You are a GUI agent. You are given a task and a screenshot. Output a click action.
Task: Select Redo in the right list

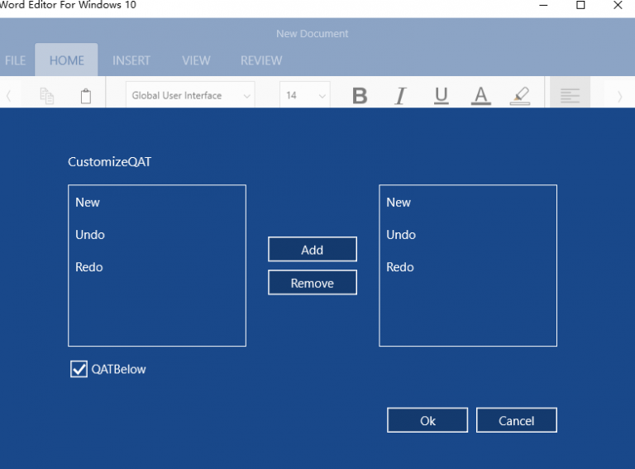pos(400,267)
